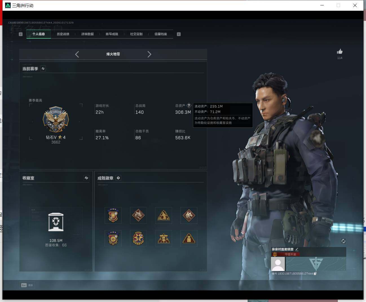Image resolution: width=366 pixels, height=302 pixels.
Task: Select the gold star circular badge
Action: coord(138,238)
